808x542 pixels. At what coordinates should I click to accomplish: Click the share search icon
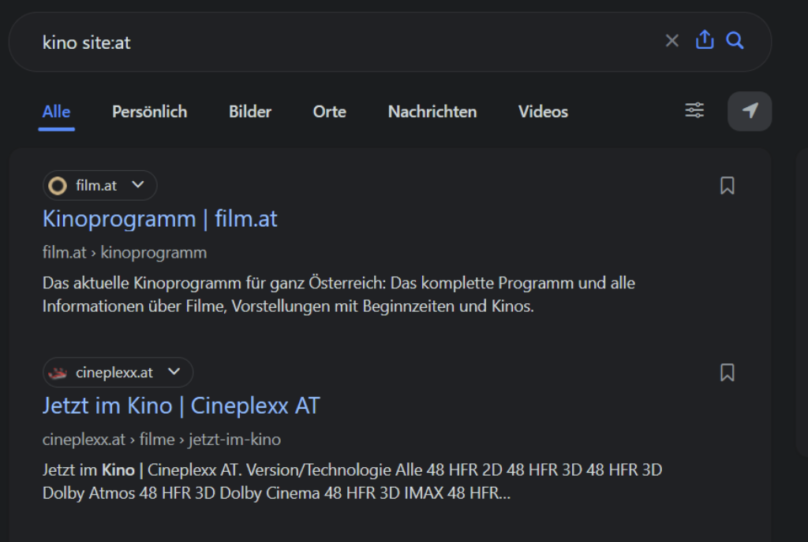pyautogui.click(x=704, y=40)
